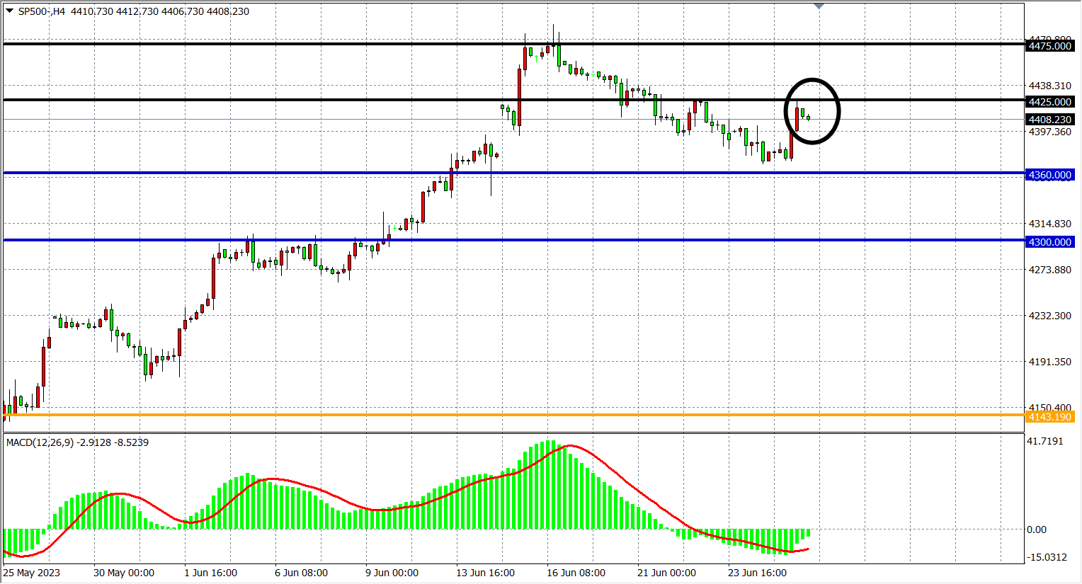
Task: Click the small arrow beside SP500-,H4 title
Action: click(9, 11)
